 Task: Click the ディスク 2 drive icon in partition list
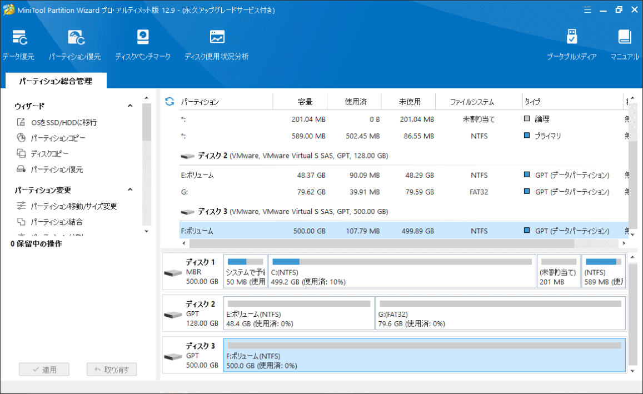click(x=187, y=156)
